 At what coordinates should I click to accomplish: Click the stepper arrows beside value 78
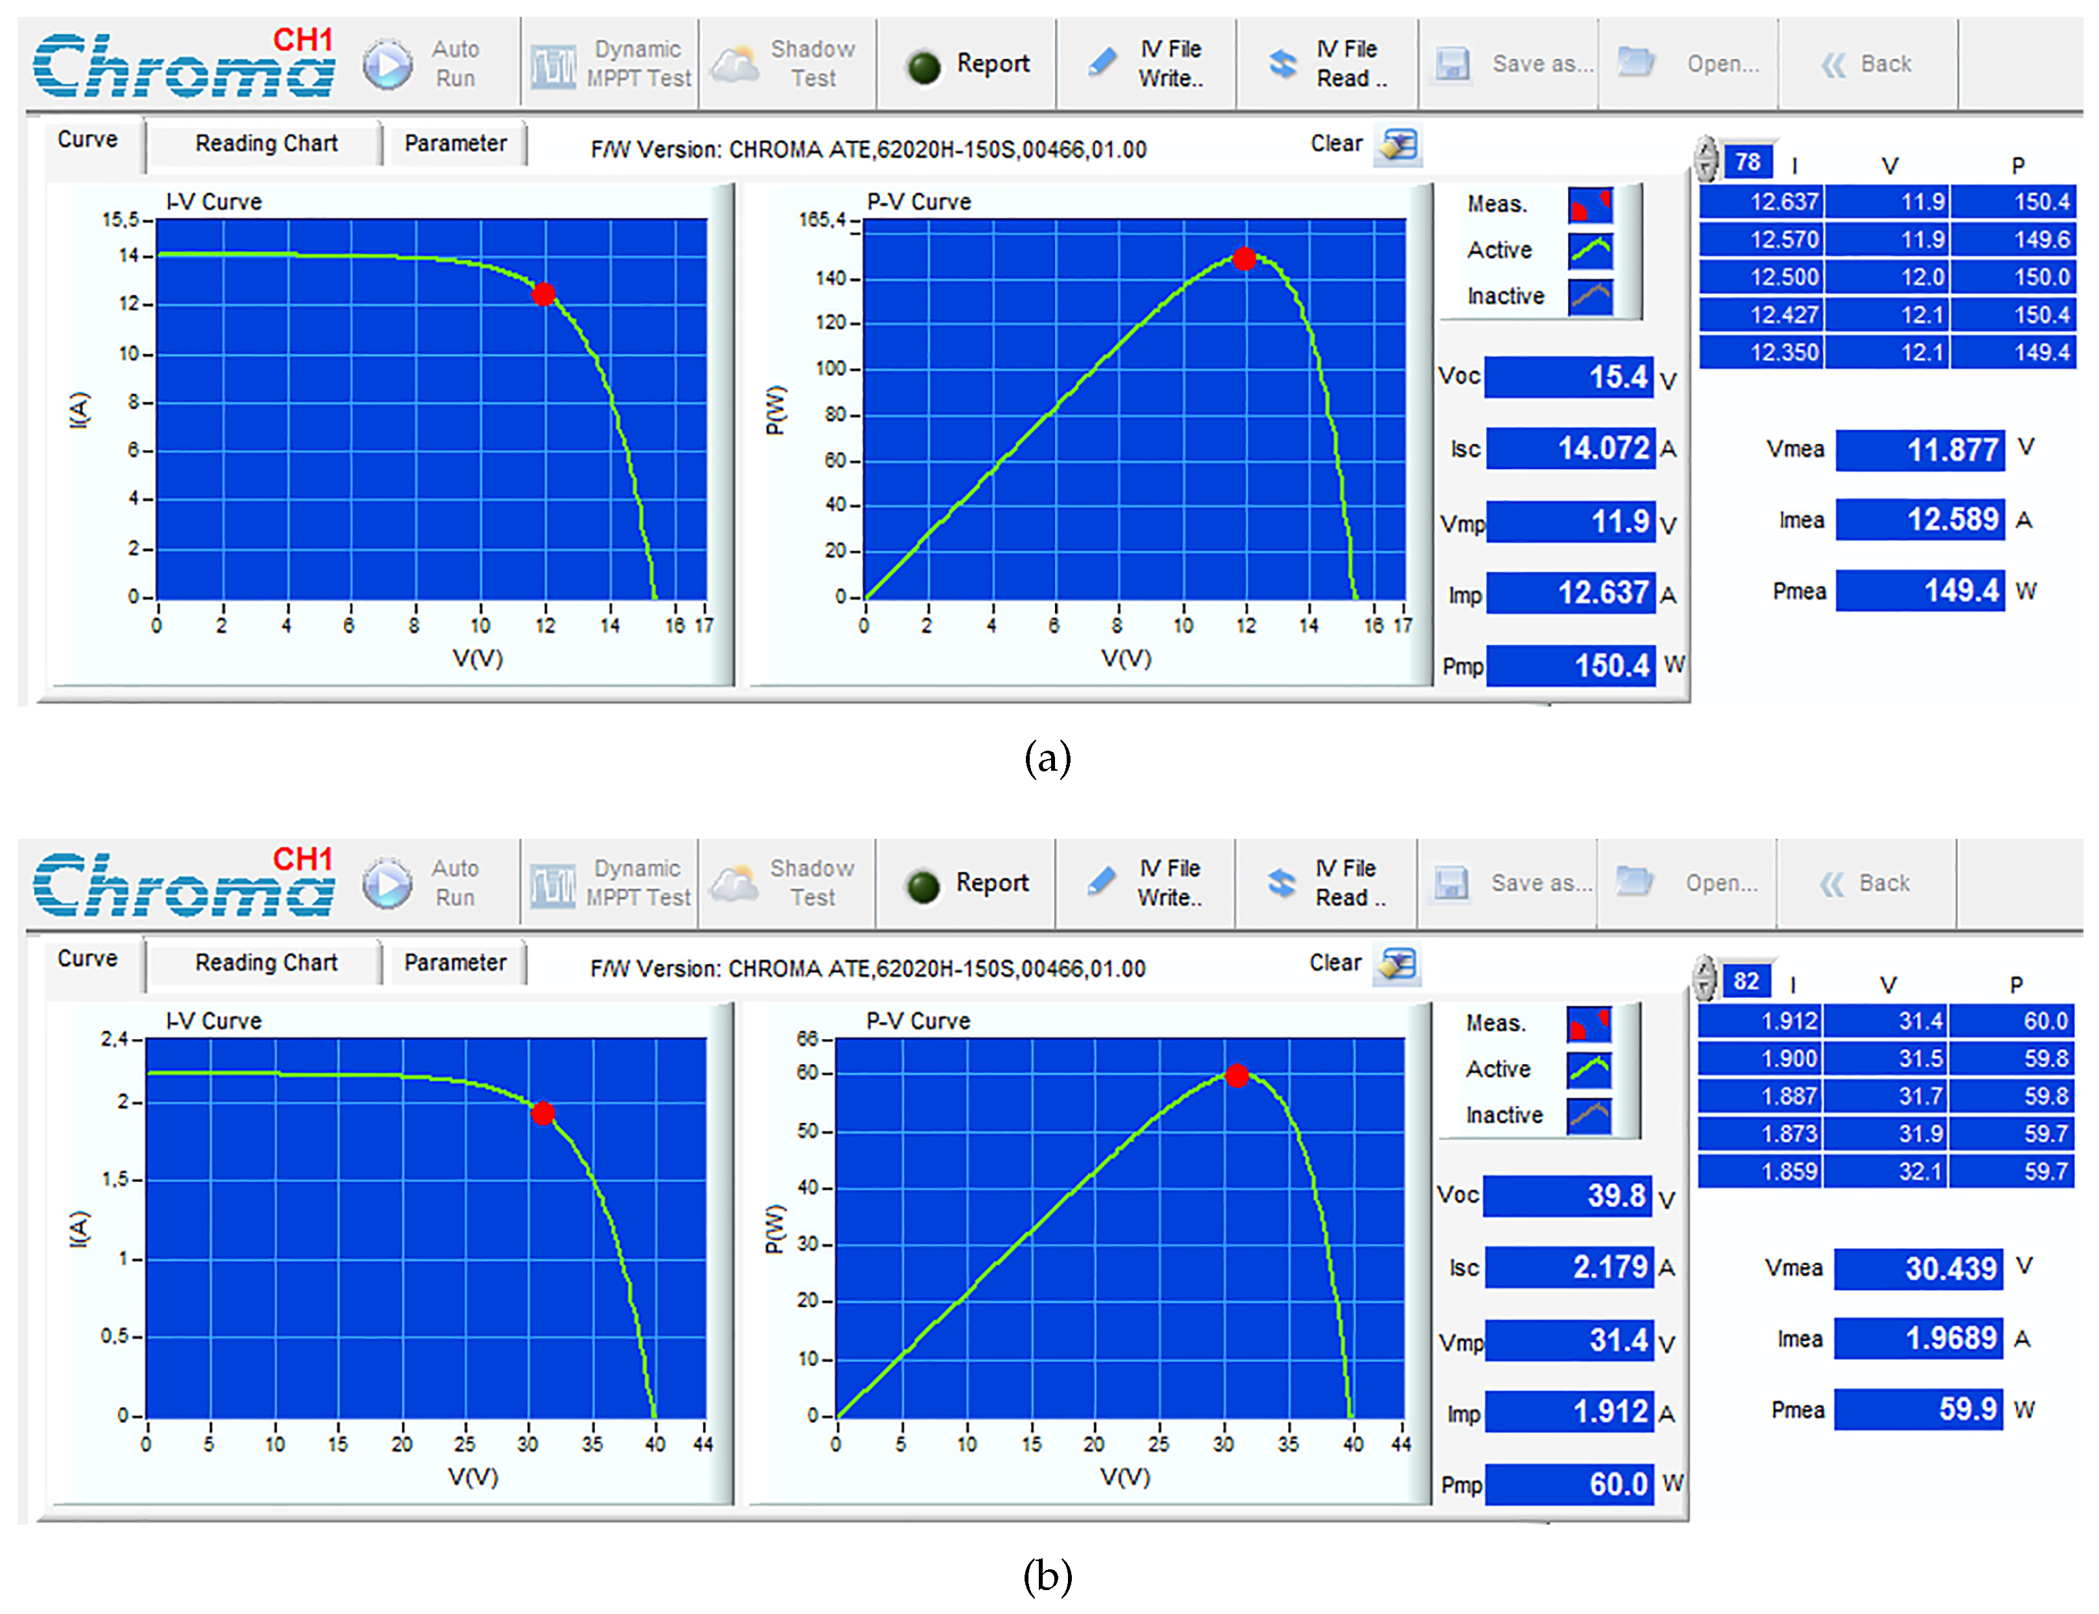coord(1705,159)
